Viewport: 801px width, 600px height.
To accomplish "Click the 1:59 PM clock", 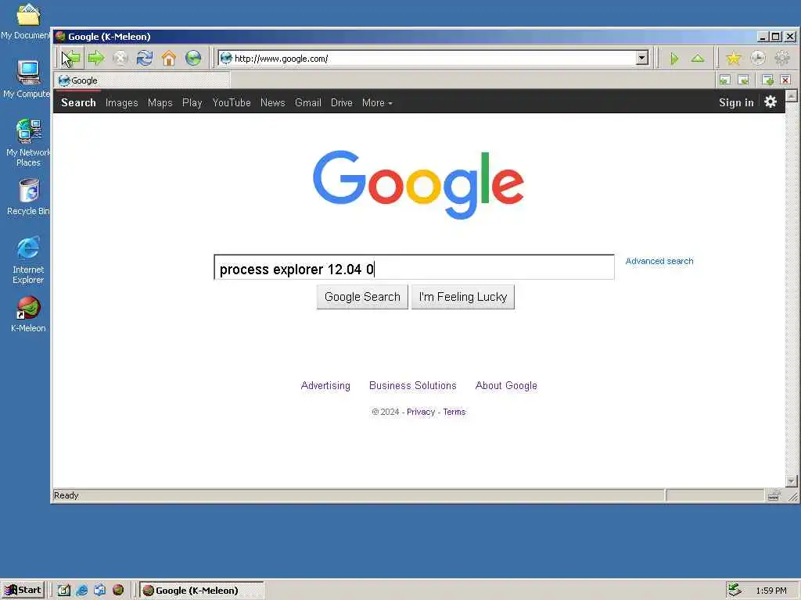I will pos(771,591).
